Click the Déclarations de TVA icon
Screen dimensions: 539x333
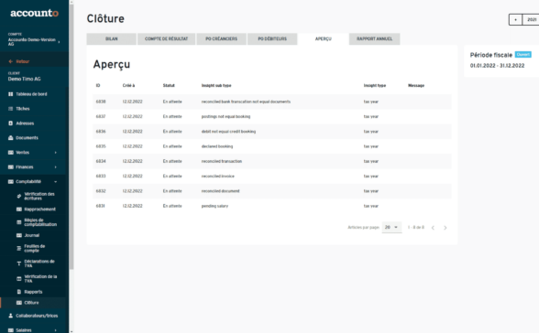coord(19,263)
